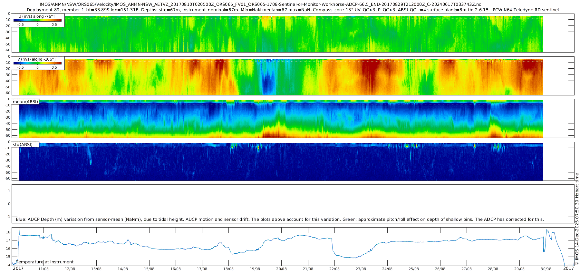Image resolution: width=580 pixels, height=274 pixels.
Task: Click the 16/08 date tick label
Action: tap(176, 269)
